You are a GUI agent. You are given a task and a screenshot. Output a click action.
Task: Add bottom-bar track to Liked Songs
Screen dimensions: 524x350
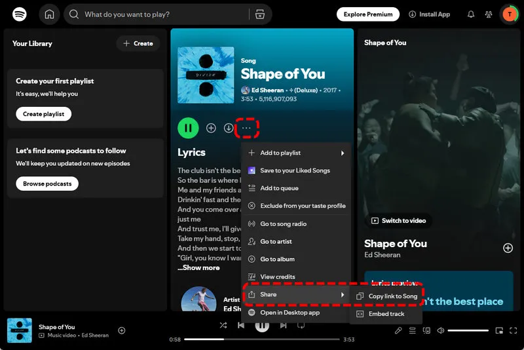click(x=122, y=330)
